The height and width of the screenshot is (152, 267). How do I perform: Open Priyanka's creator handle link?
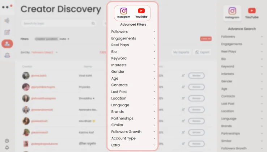click(43, 87)
